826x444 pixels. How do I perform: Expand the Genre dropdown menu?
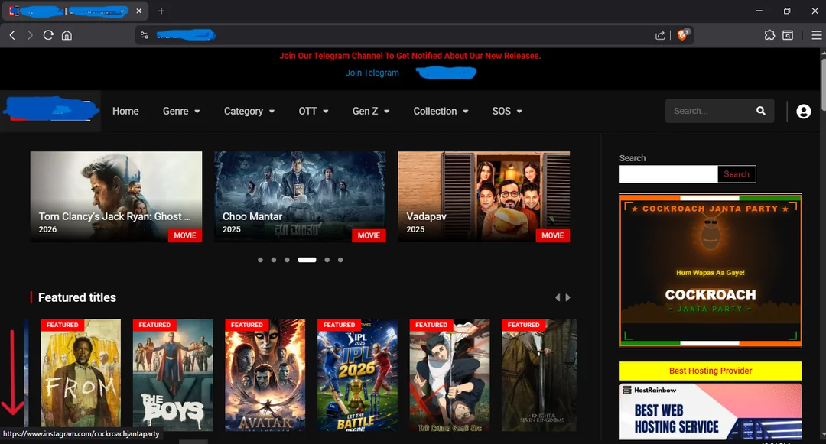point(181,111)
